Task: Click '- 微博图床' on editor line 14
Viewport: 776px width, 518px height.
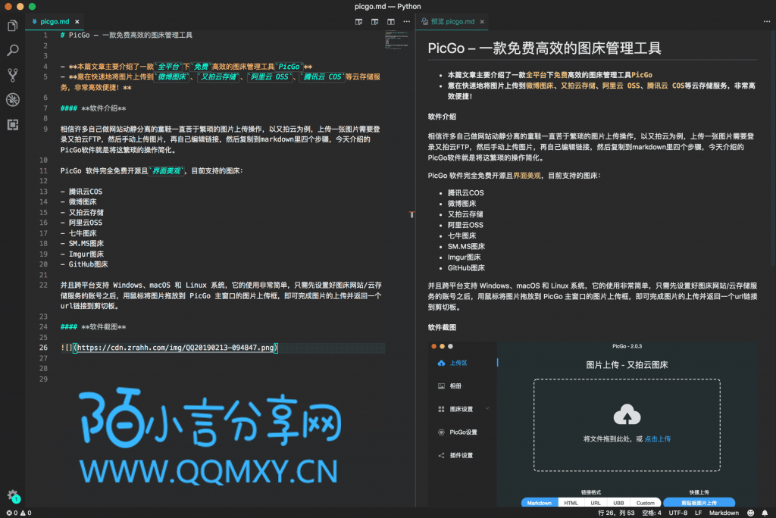Action: click(x=78, y=202)
